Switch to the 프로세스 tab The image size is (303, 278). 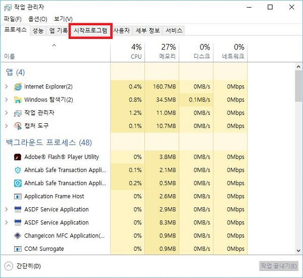pos(15,30)
